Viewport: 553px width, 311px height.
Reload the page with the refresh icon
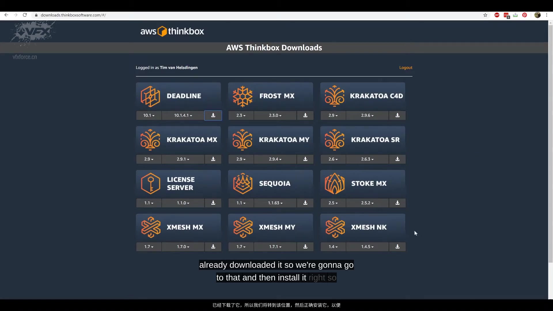click(25, 15)
